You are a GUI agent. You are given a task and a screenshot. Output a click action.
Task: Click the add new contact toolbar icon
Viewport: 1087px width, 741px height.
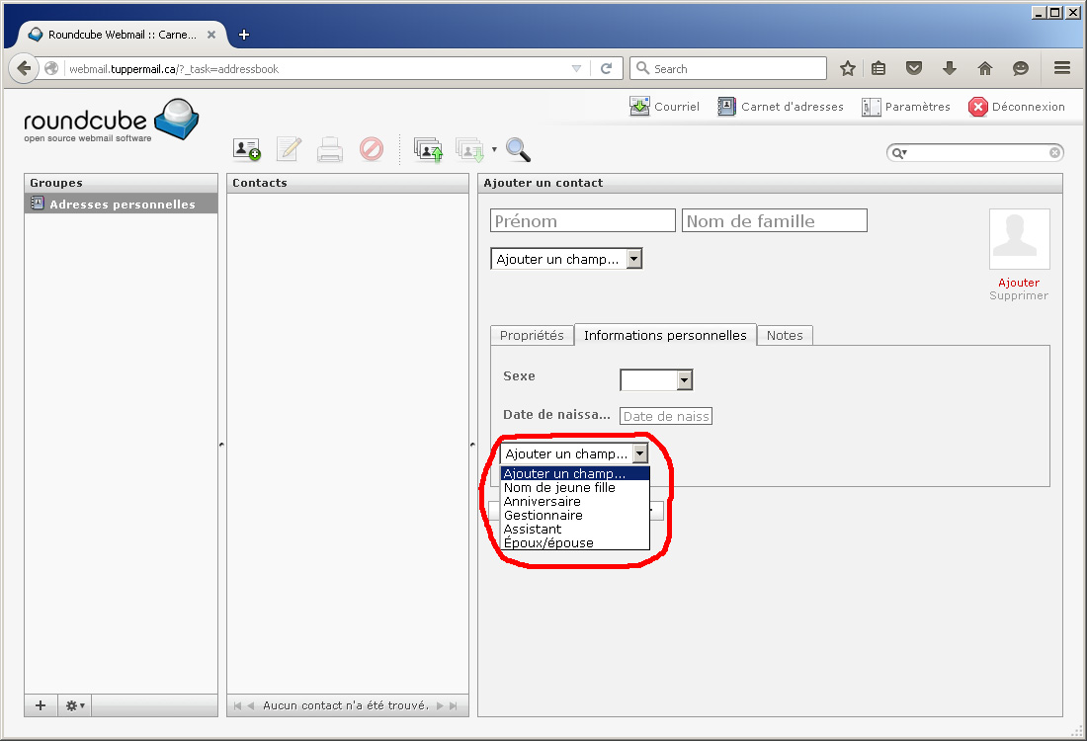click(x=246, y=149)
